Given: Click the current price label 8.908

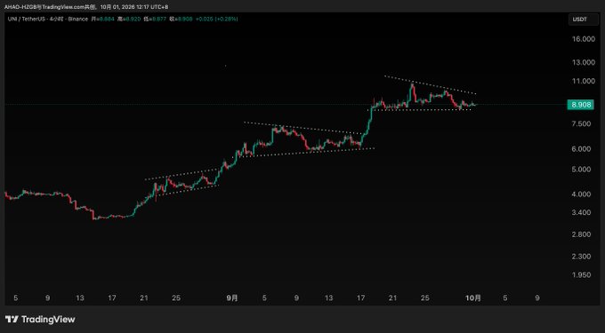Looking at the screenshot, I should [580, 105].
